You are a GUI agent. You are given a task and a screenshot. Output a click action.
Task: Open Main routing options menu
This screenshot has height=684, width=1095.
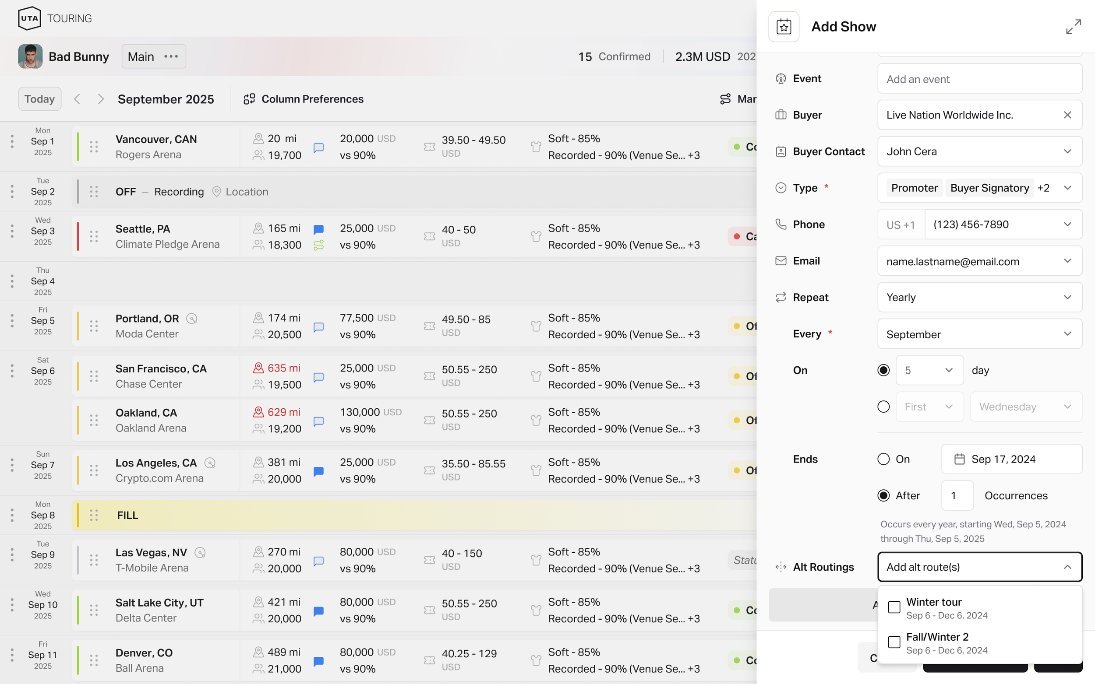pyautogui.click(x=171, y=56)
